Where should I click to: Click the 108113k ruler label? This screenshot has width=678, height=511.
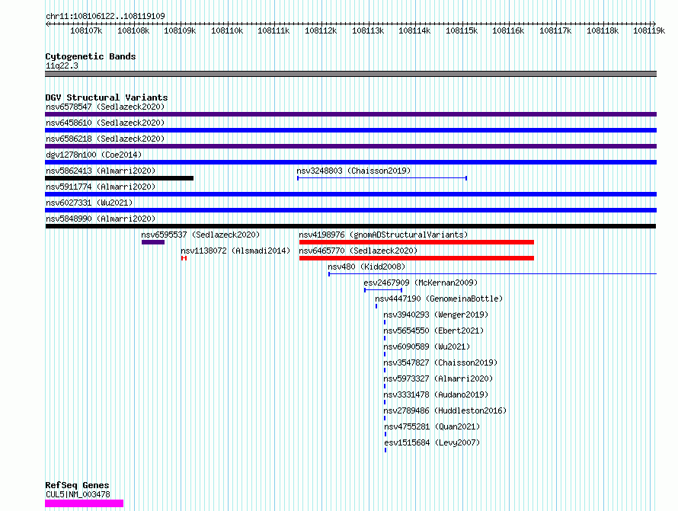tap(368, 30)
